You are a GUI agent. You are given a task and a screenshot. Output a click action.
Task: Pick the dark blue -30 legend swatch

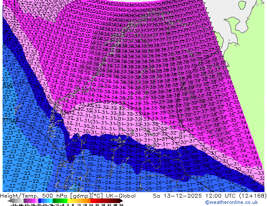40,201
